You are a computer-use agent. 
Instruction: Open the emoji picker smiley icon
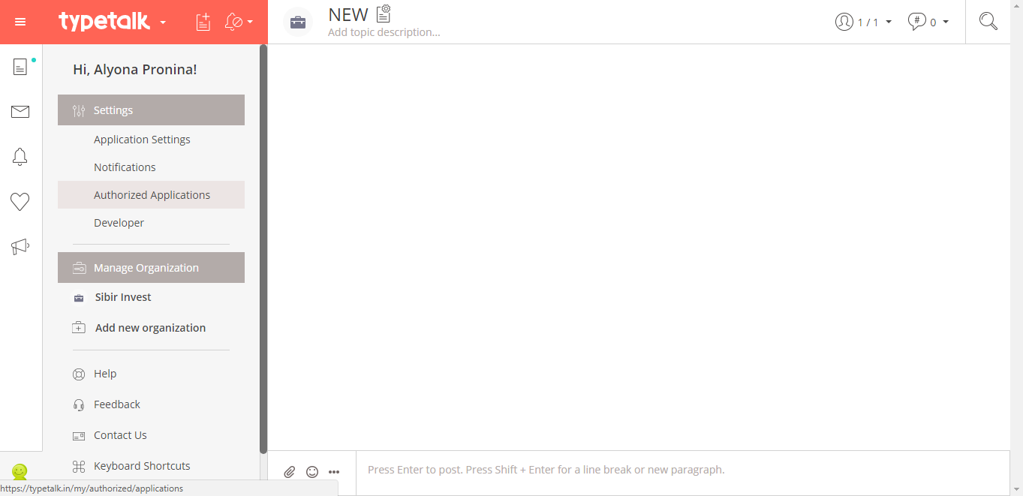point(312,472)
